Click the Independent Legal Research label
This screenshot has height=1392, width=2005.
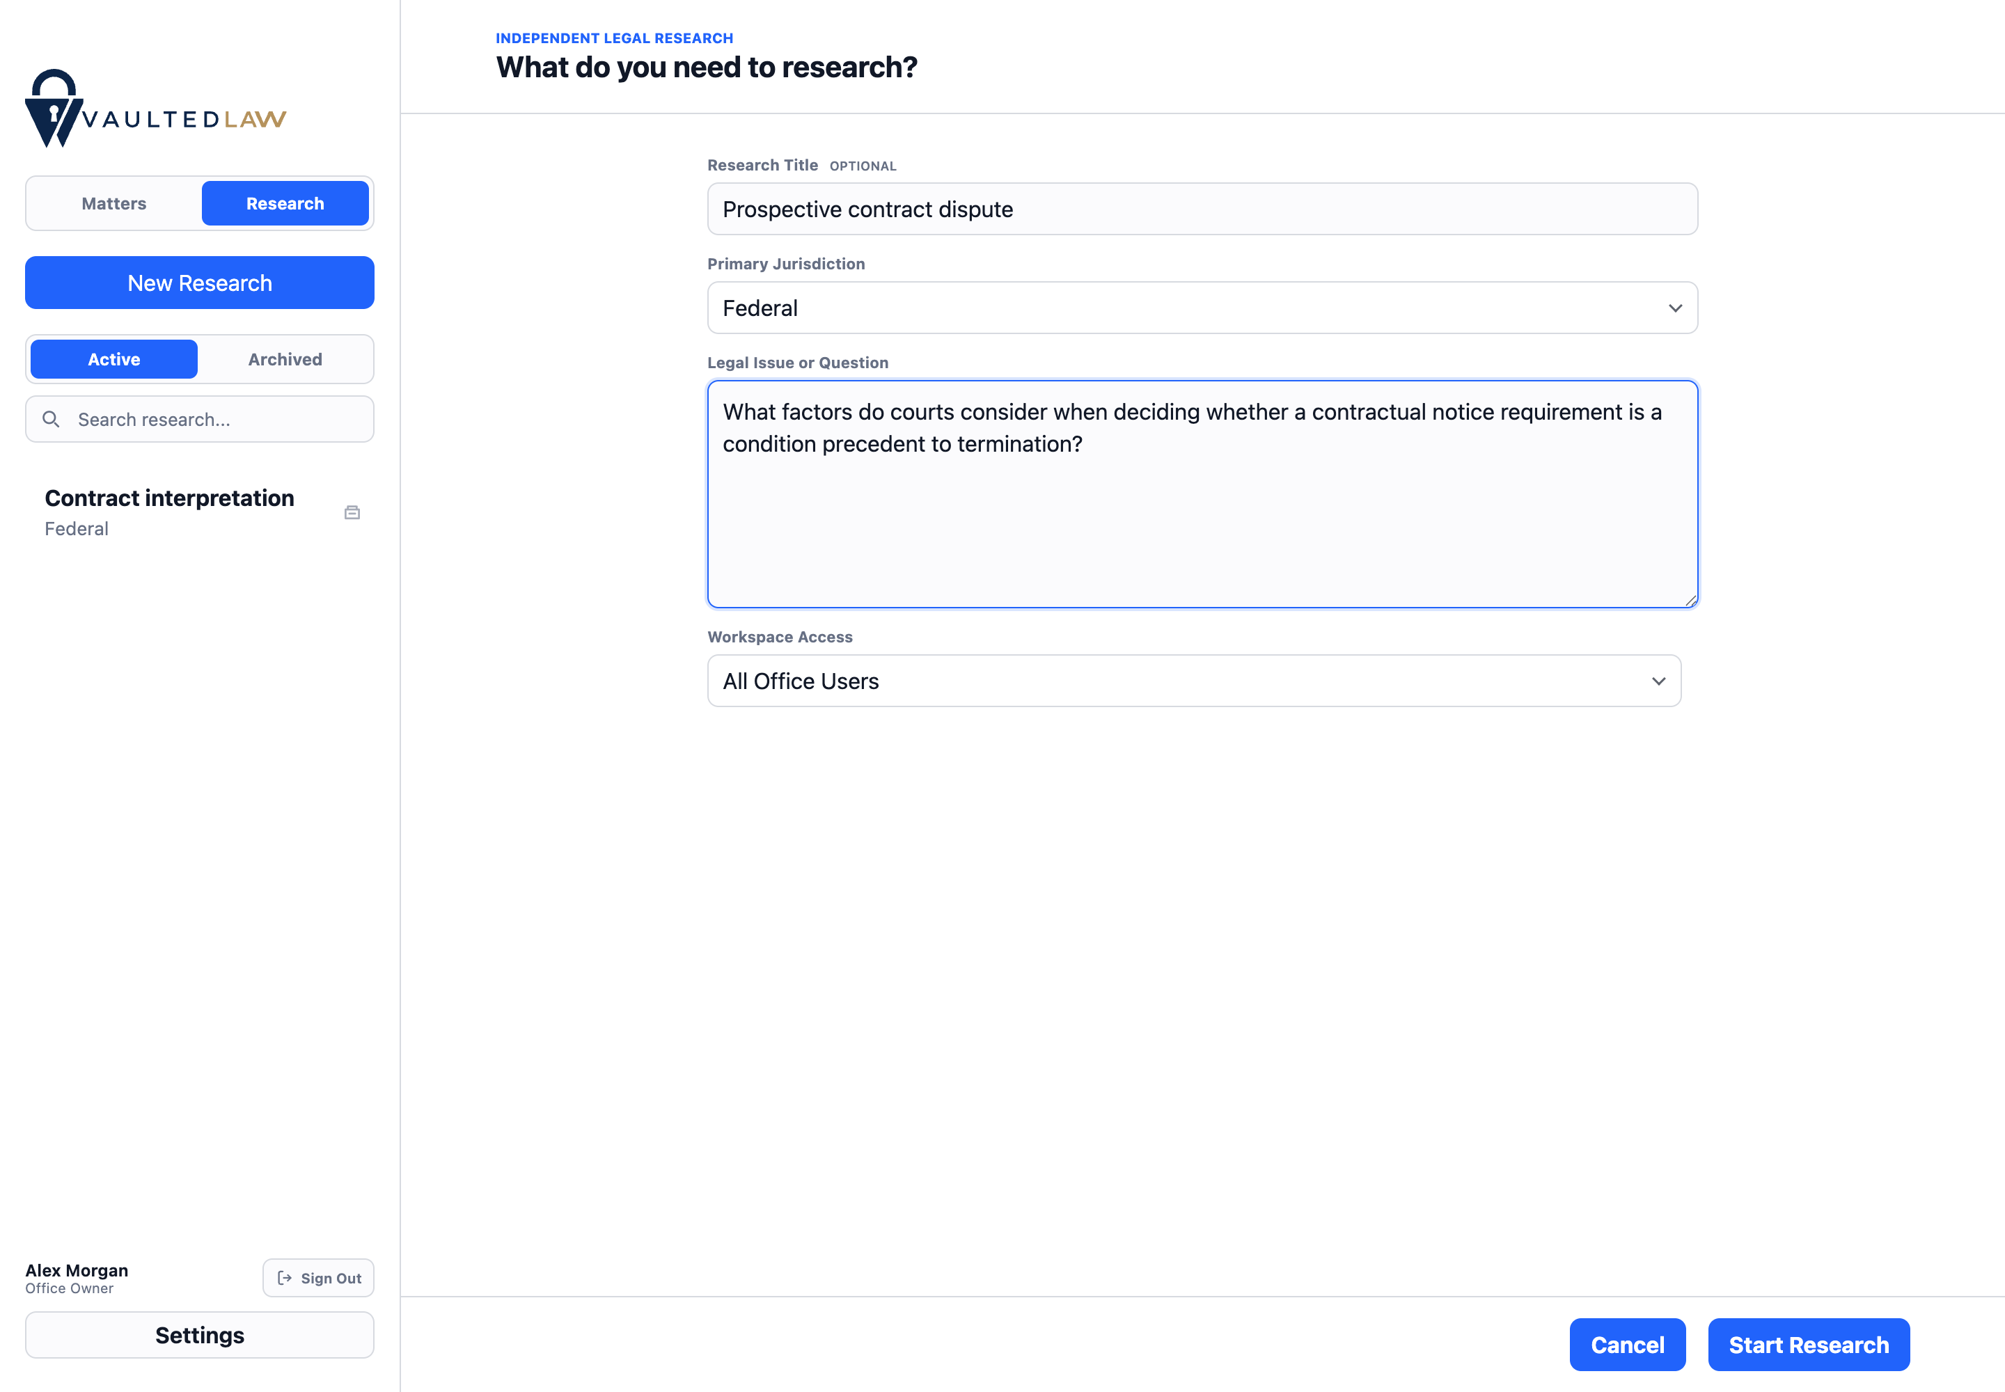coord(614,38)
